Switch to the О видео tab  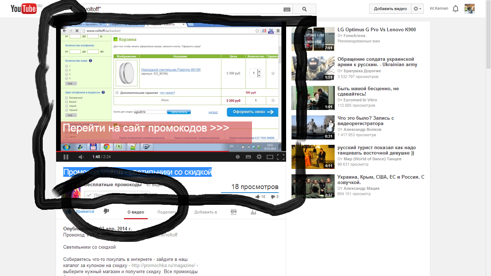tap(136, 212)
